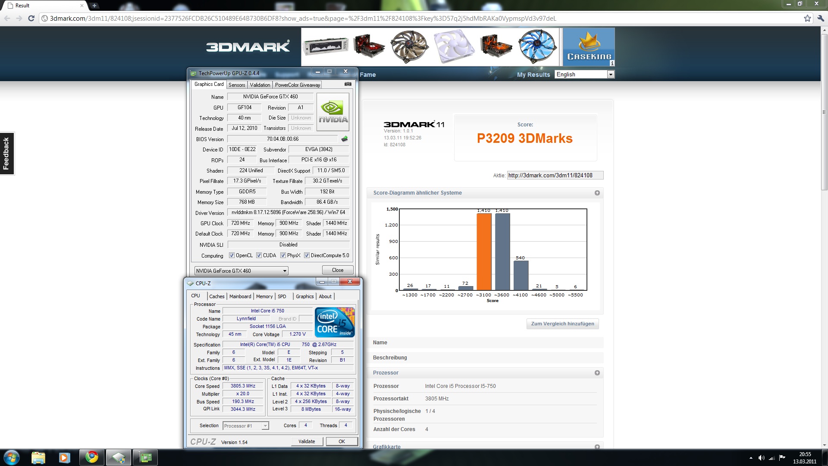Toggle the DirectCompute 5.0 checkbox
This screenshot has width=828, height=466.
click(x=307, y=255)
